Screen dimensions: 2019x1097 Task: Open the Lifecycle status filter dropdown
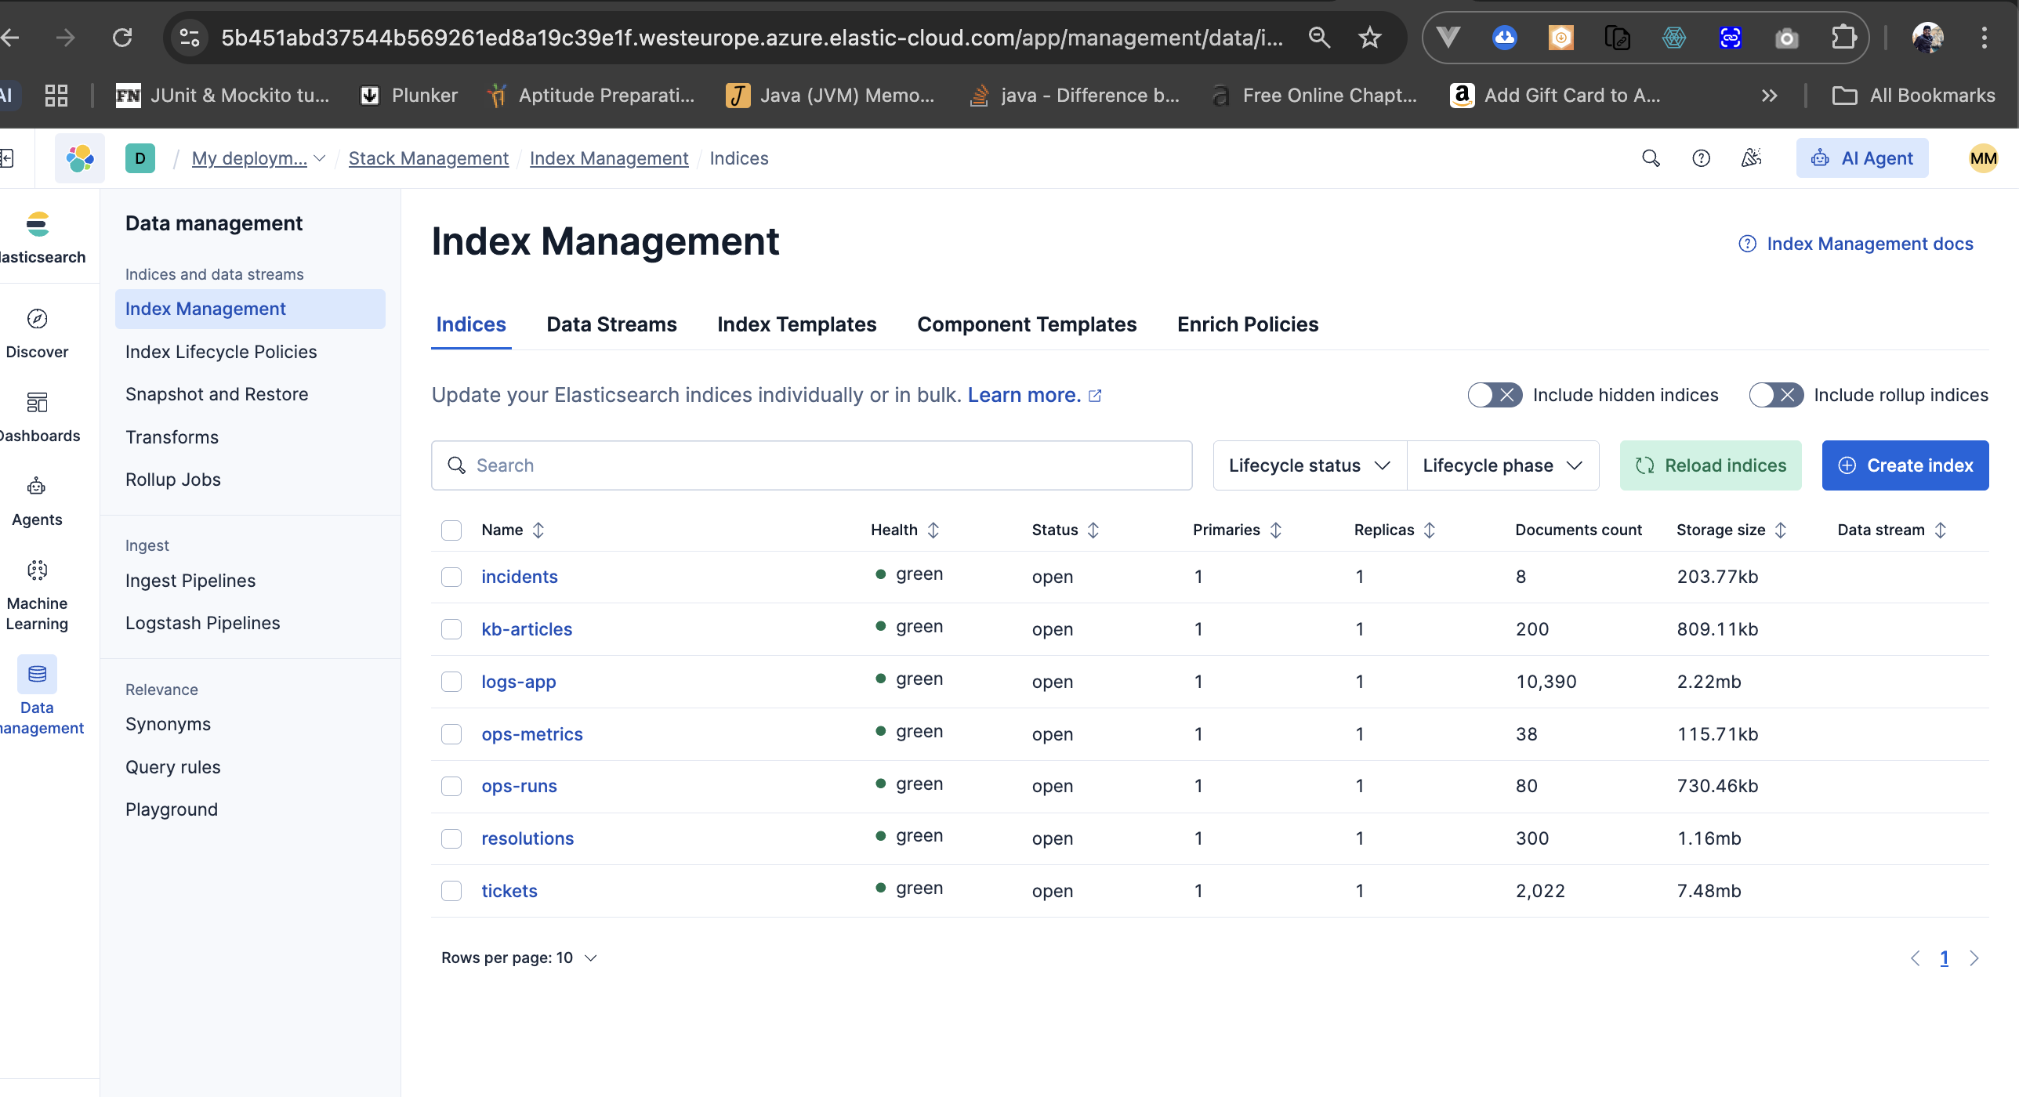pyautogui.click(x=1310, y=465)
